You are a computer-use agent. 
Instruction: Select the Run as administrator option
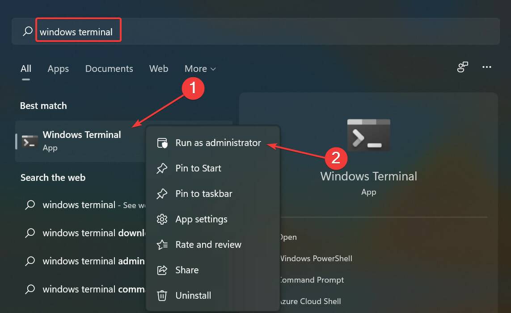pyautogui.click(x=218, y=142)
